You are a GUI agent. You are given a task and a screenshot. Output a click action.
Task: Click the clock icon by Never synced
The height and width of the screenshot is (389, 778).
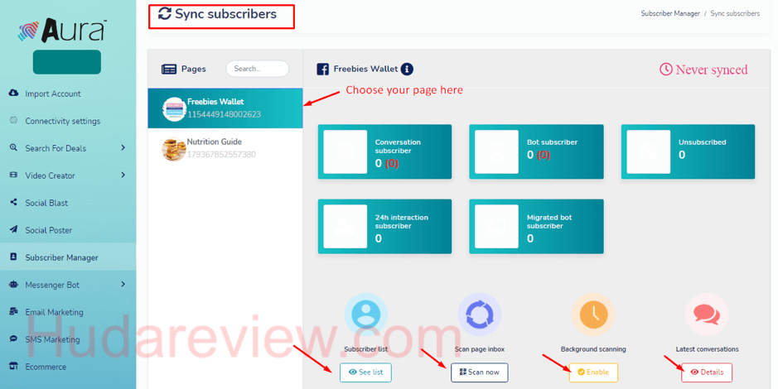point(665,70)
